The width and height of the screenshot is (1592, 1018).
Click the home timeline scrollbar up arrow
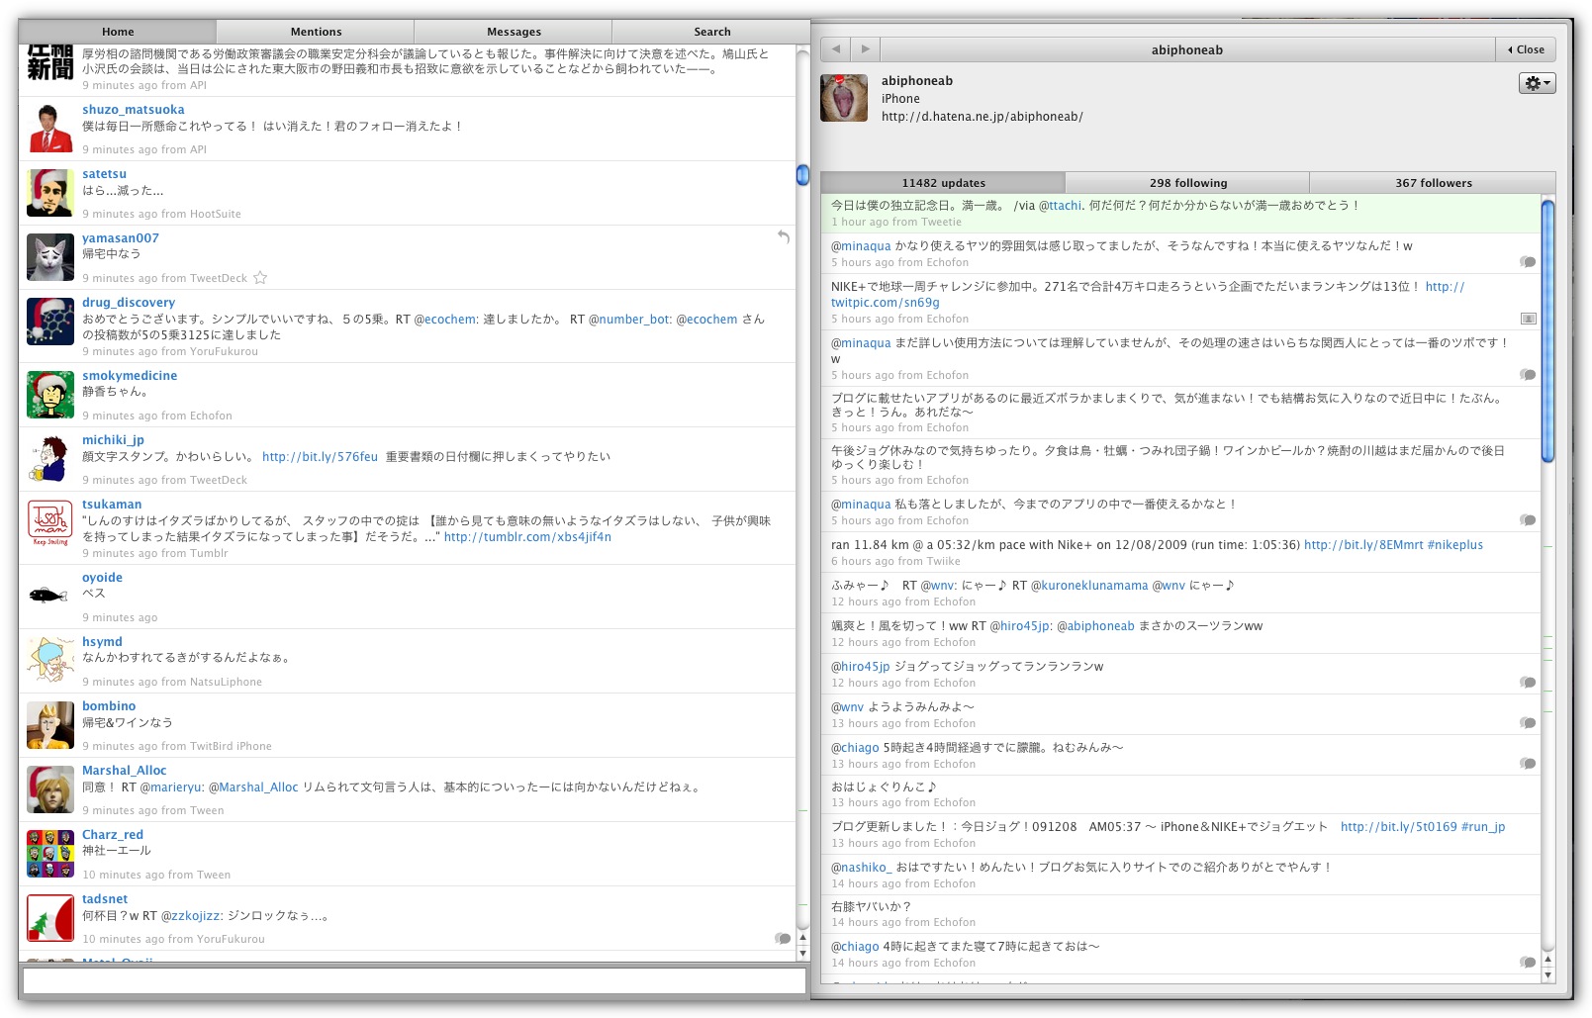(x=802, y=938)
